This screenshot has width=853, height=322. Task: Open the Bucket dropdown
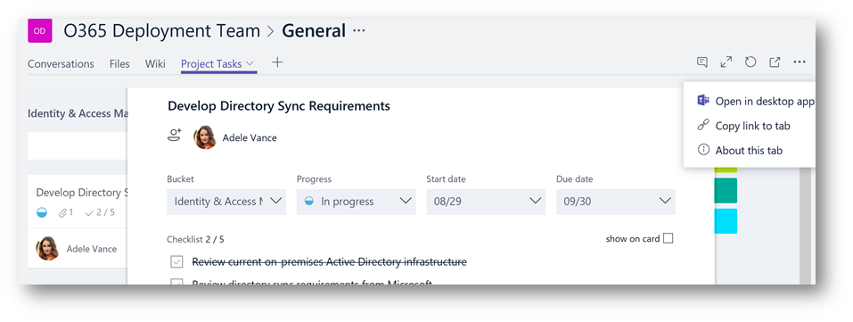(x=226, y=202)
